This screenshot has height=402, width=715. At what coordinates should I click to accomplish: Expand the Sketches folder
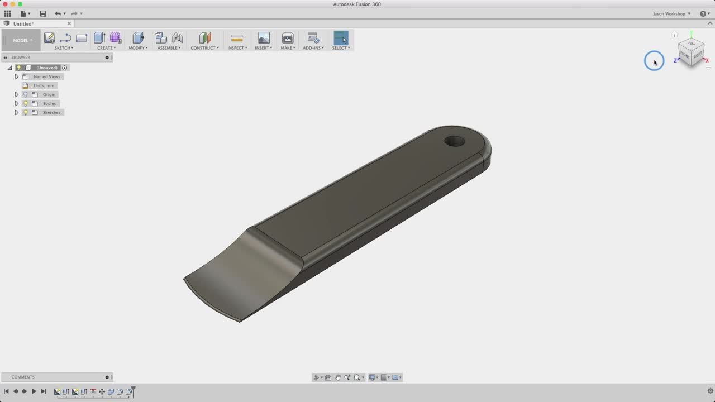coord(16,112)
